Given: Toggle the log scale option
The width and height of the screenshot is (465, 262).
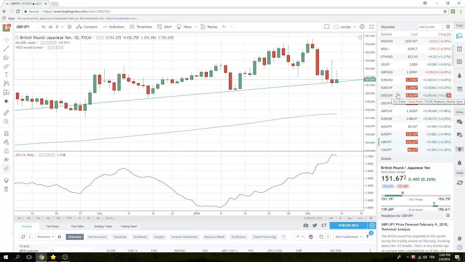Looking at the screenshot, I should coord(349,218).
